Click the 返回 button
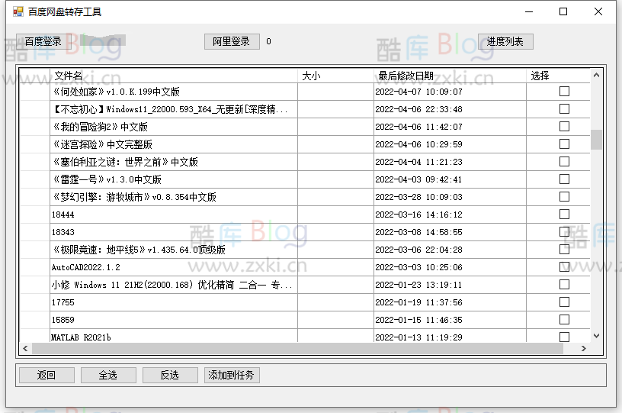This screenshot has width=622, height=413. (46, 375)
